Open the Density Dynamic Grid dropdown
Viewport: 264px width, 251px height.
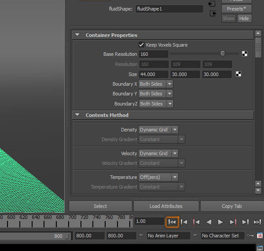[x=158, y=130]
